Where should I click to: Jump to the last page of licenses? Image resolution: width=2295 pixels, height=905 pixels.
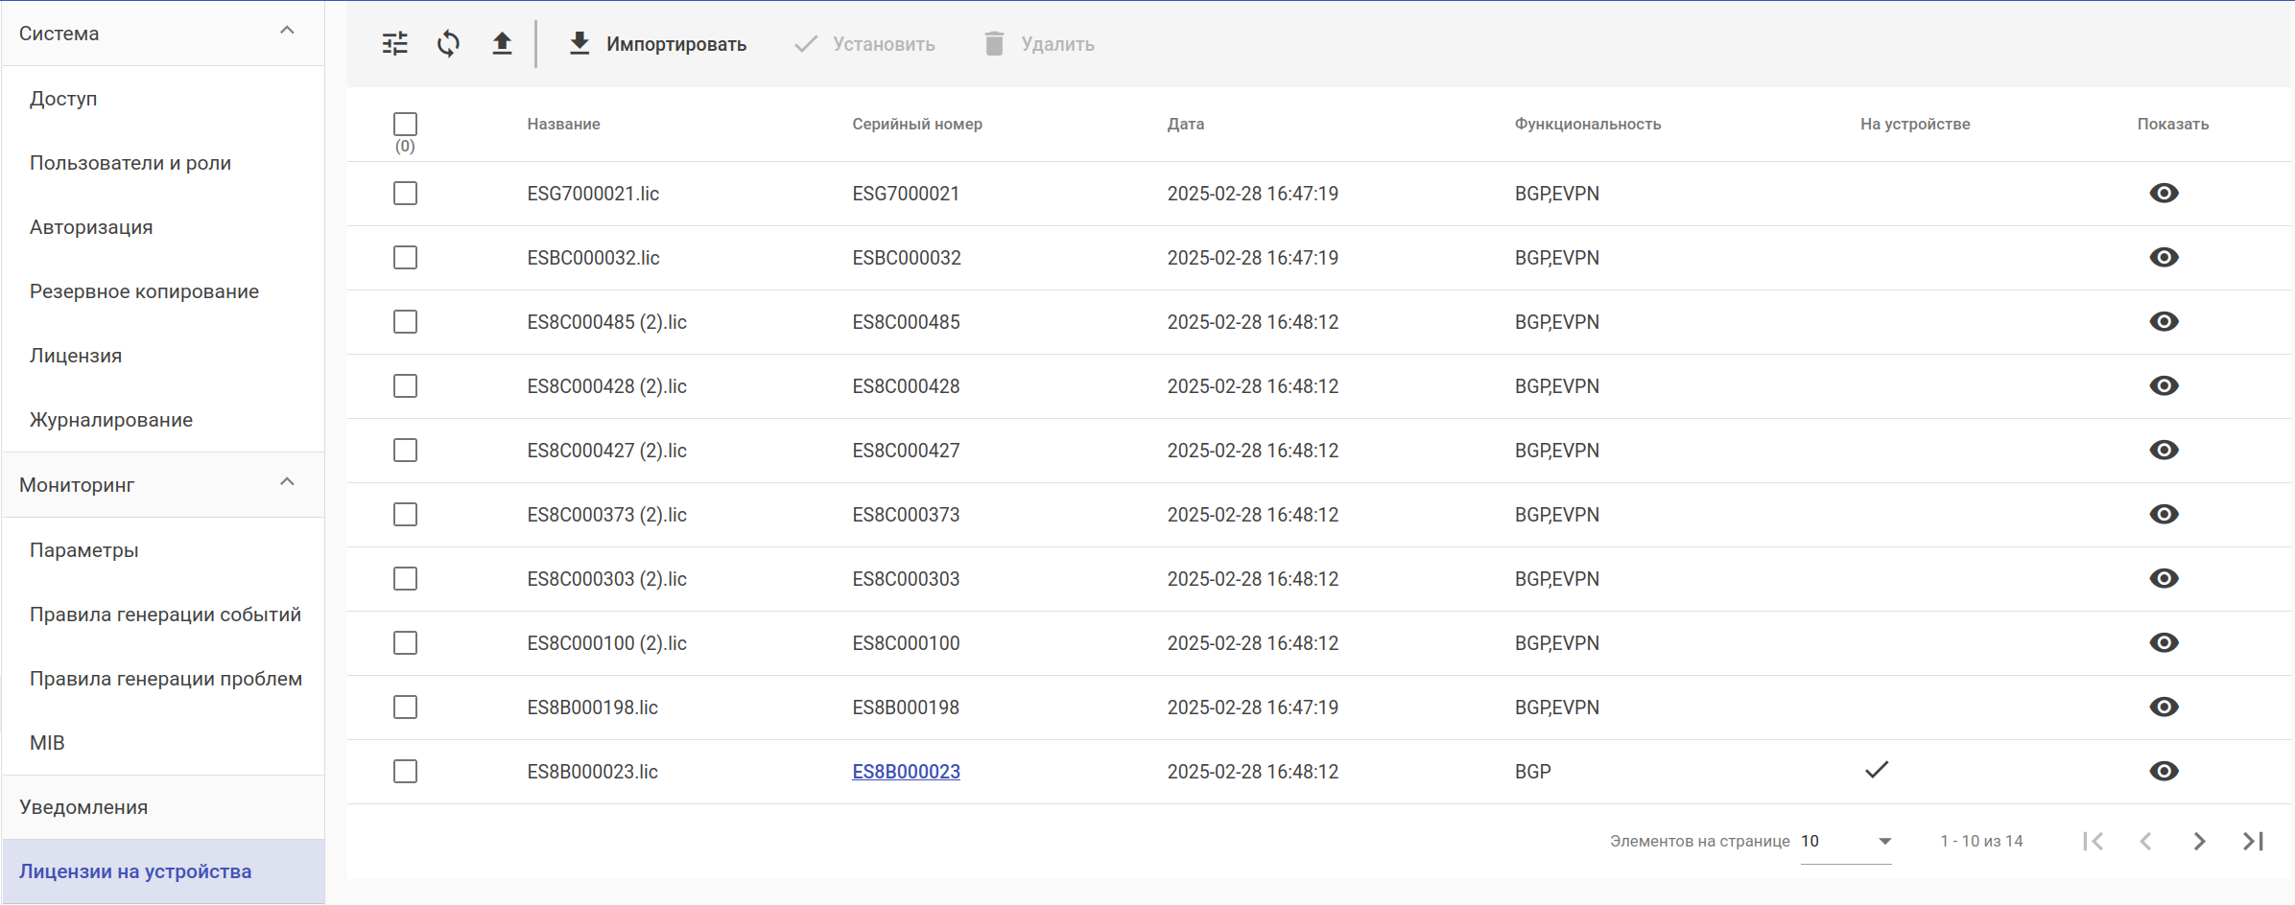(2253, 842)
